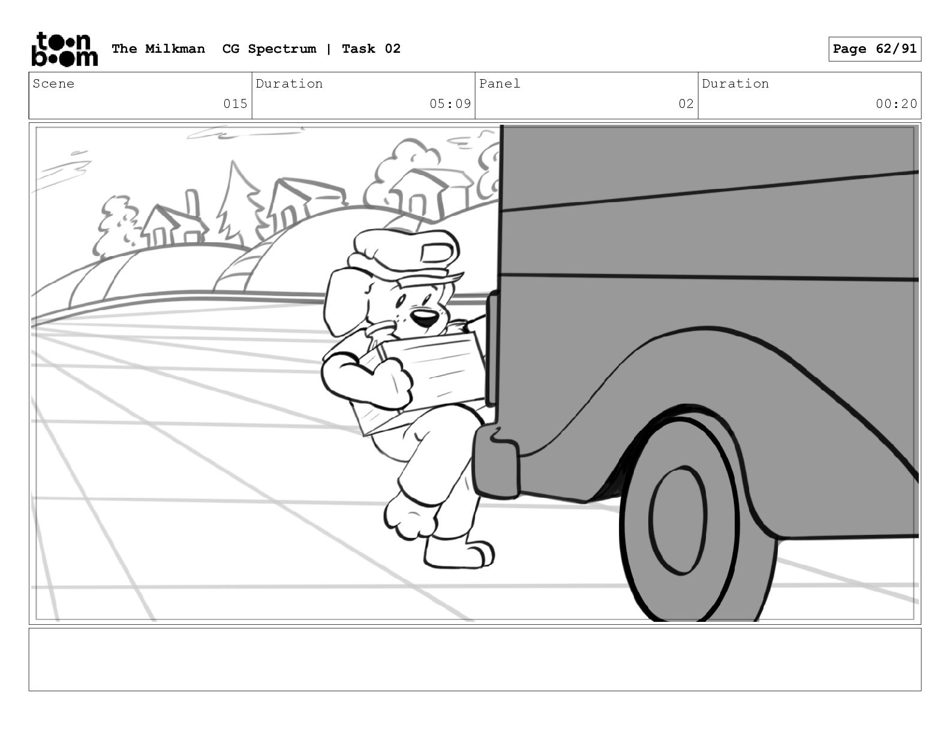Click the empty notes box below the panel
Viewport: 950px width, 734px height.
pyautogui.click(x=475, y=659)
